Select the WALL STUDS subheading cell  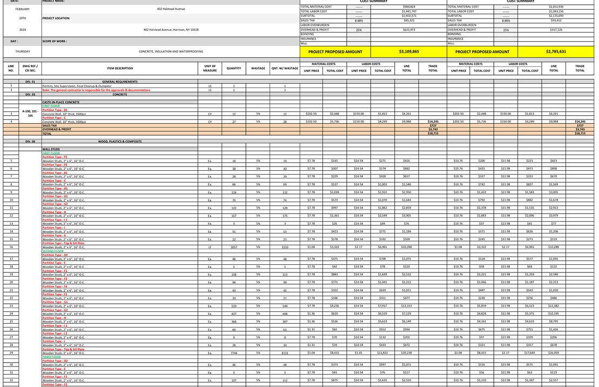click(51, 149)
